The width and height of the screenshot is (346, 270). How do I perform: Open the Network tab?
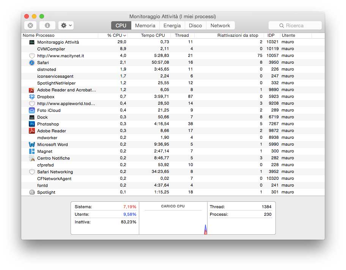(220, 25)
